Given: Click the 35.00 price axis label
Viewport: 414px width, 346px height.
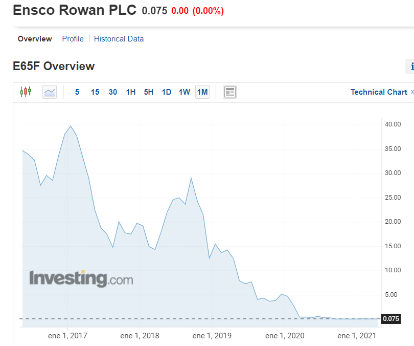Looking at the screenshot, I should coord(393,149).
